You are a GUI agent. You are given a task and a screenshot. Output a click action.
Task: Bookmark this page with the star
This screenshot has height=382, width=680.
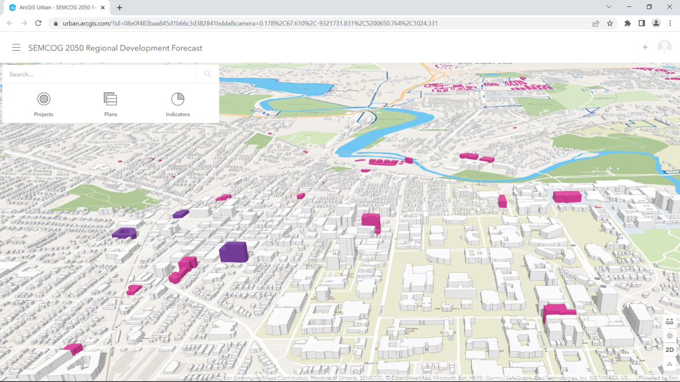click(610, 23)
